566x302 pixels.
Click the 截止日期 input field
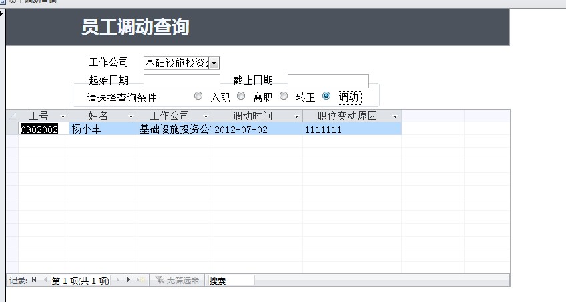pyautogui.click(x=328, y=81)
